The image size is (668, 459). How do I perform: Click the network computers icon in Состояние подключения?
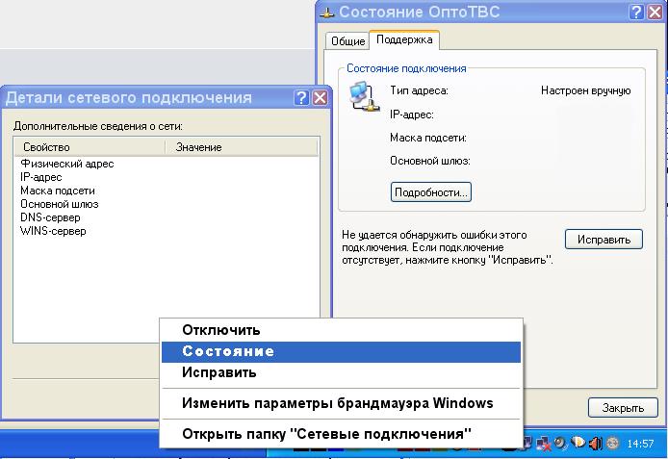coord(365,94)
